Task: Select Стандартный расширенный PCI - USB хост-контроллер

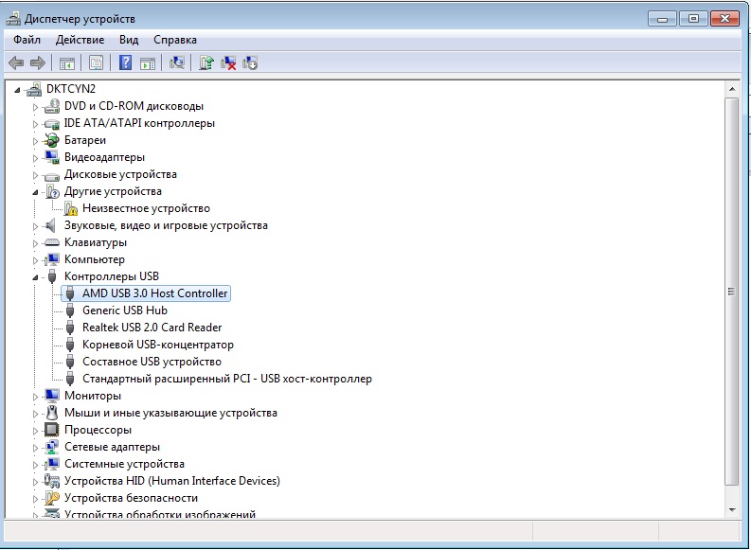Action: click(x=227, y=379)
